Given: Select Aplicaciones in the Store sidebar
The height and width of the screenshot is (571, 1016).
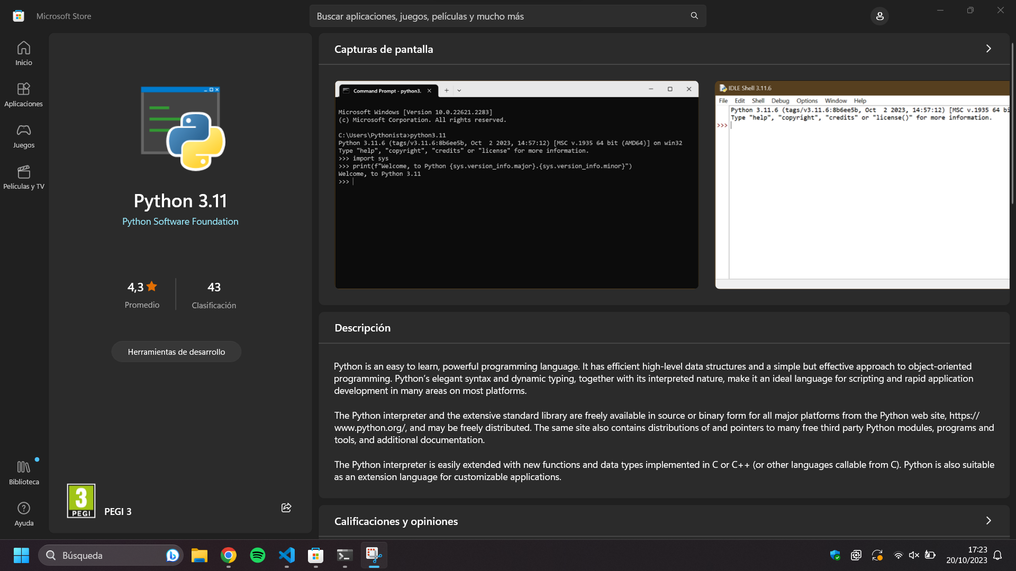Looking at the screenshot, I should [23, 94].
